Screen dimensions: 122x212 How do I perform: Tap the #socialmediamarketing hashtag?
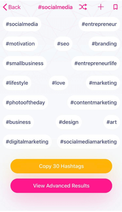point(88,142)
